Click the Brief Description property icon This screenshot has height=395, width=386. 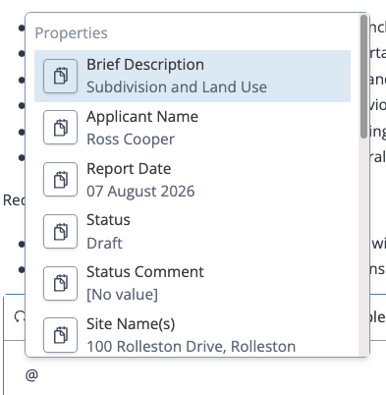pos(61,76)
